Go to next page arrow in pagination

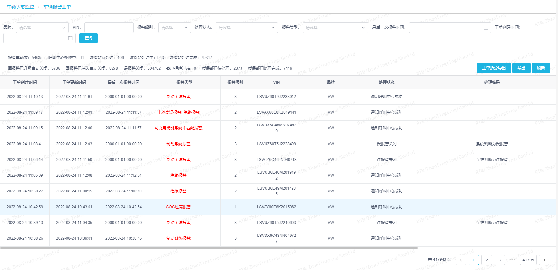(544, 260)
